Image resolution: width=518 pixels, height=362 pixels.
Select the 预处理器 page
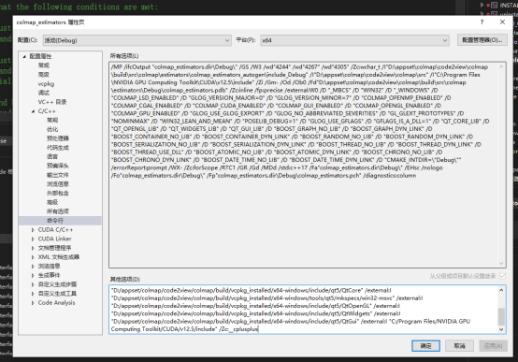[x=57, y=138]
